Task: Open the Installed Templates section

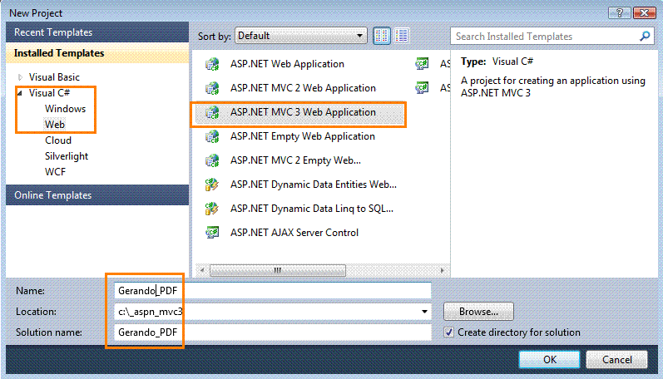Action: 97,53
